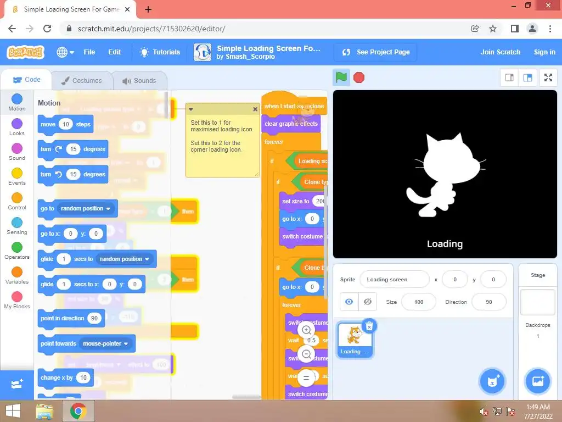562x422 pixels.
Task: Select the Stage backdrop thumbnail
Action: 538,302
